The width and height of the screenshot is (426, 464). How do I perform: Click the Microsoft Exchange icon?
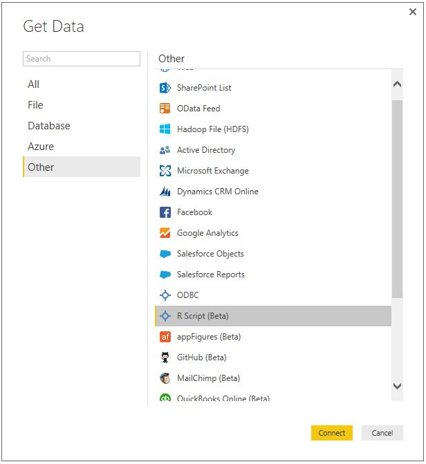(165, 171)
